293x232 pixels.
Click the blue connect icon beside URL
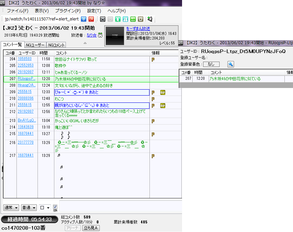click(84, 19)
